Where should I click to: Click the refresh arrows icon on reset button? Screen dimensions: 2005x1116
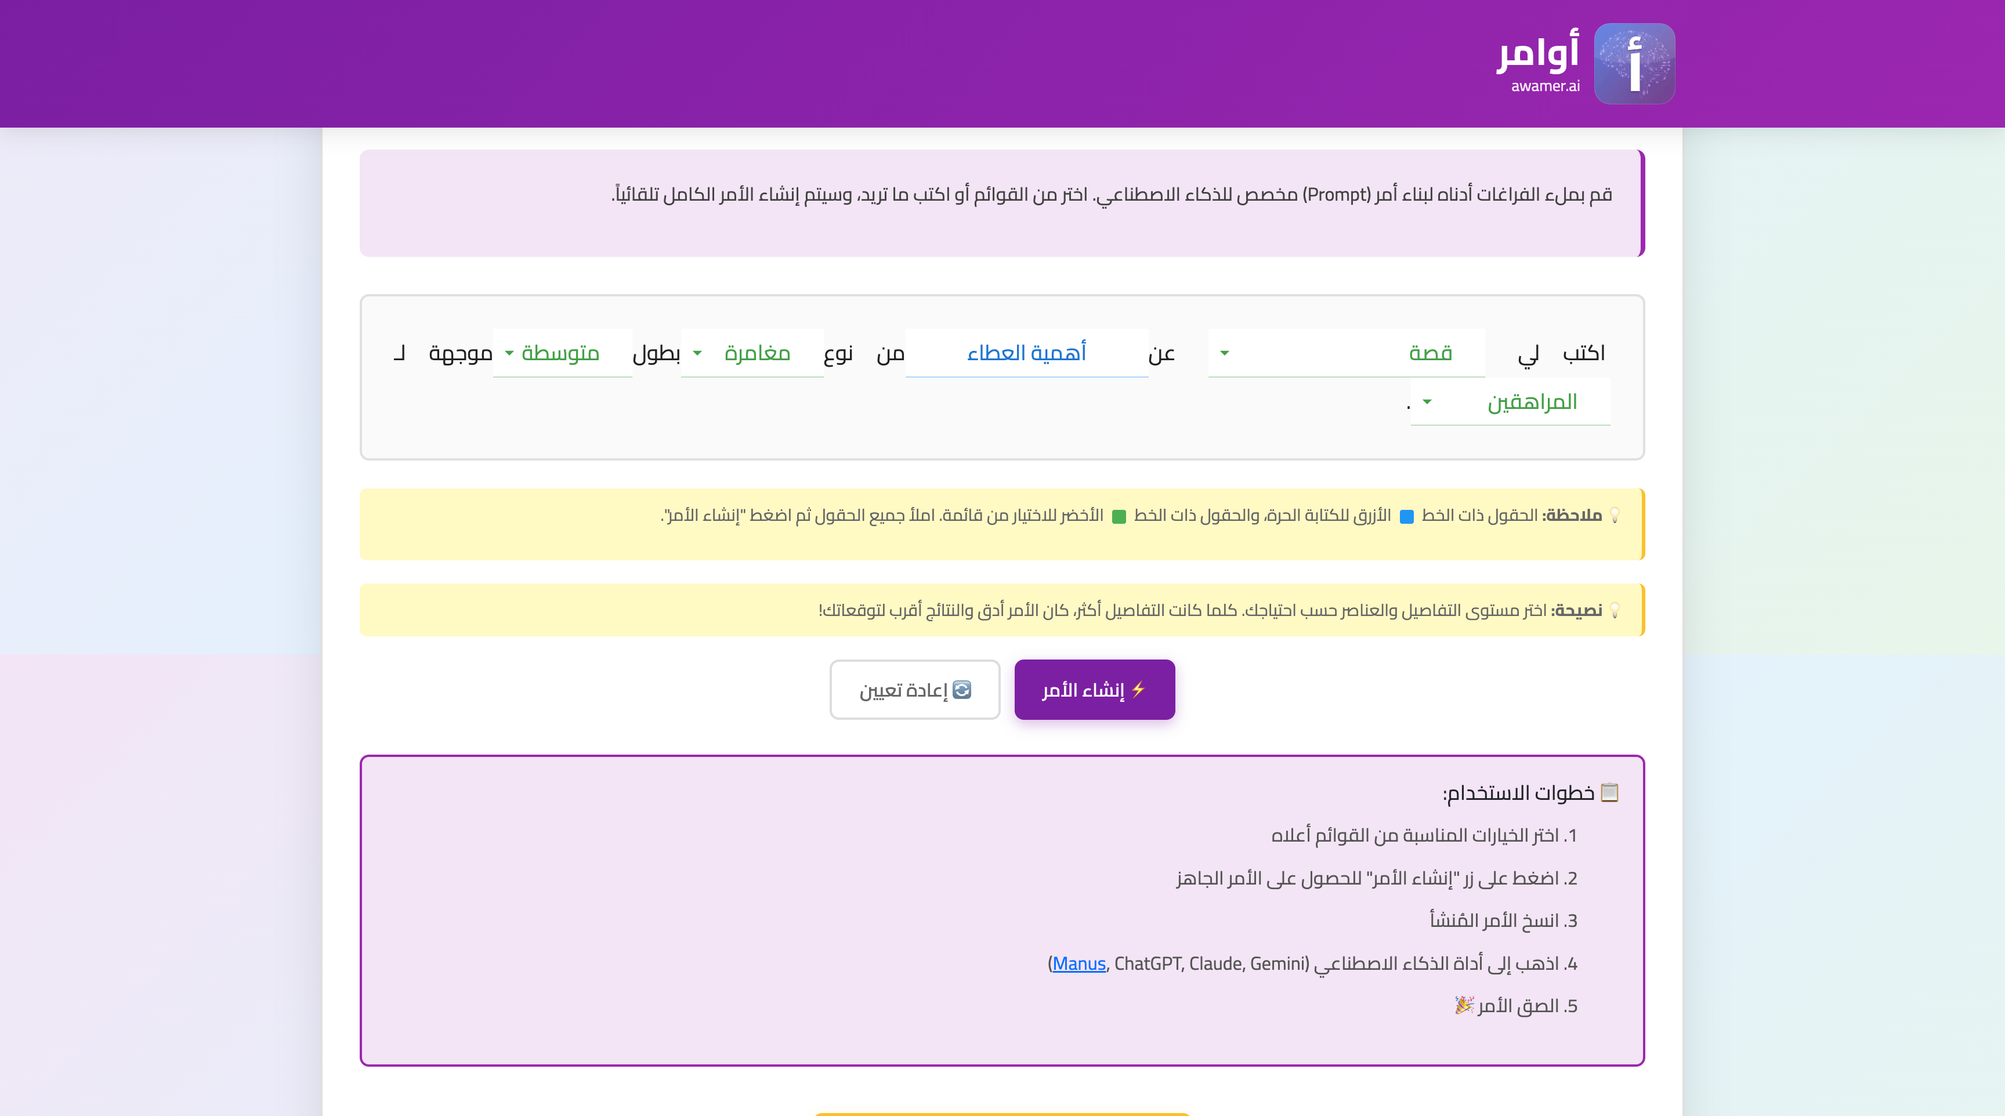(962, 690)
